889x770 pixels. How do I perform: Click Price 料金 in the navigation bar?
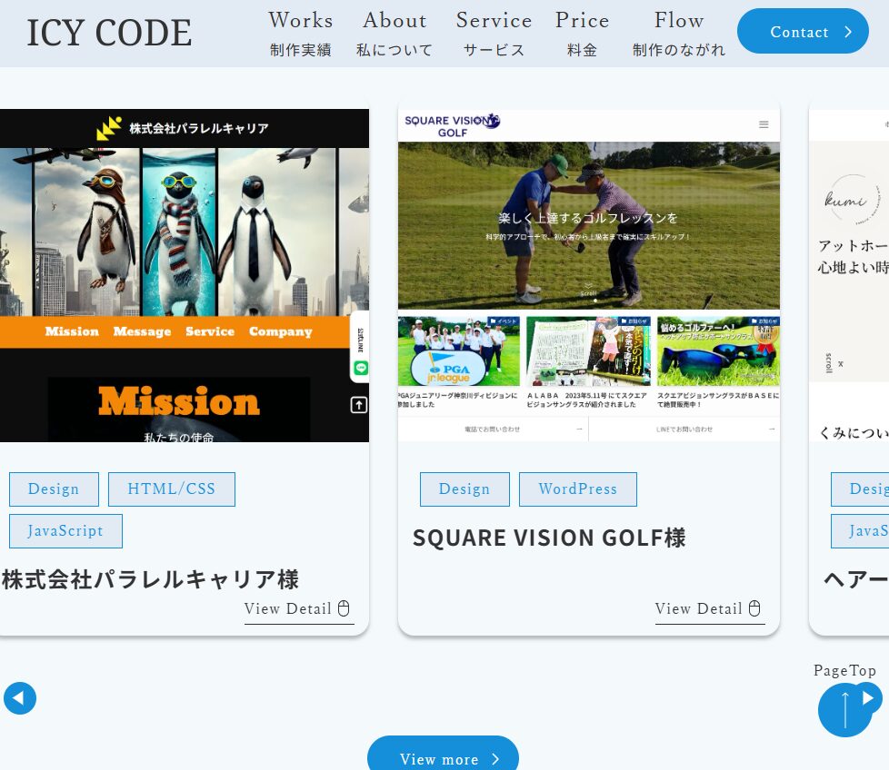(x=582, y=34)
